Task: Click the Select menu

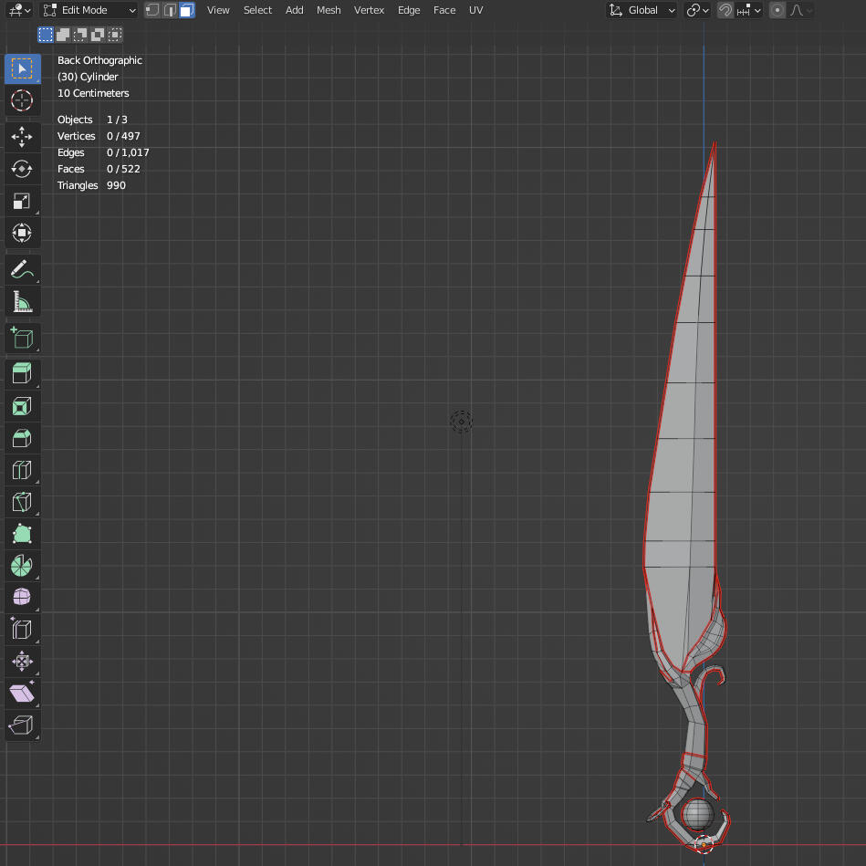Action: [x=257, y=10]
